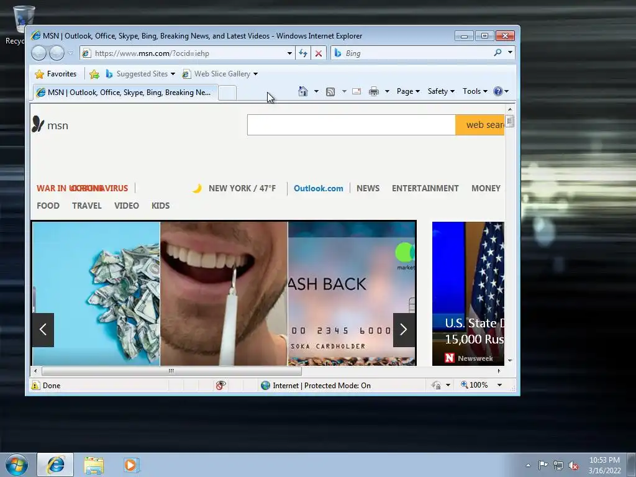Expand Web Slice Gallery dropdown
This screenshot has width=636, height=477.
255,74
